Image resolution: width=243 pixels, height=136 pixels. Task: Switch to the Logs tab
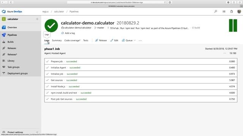[47, 40]
